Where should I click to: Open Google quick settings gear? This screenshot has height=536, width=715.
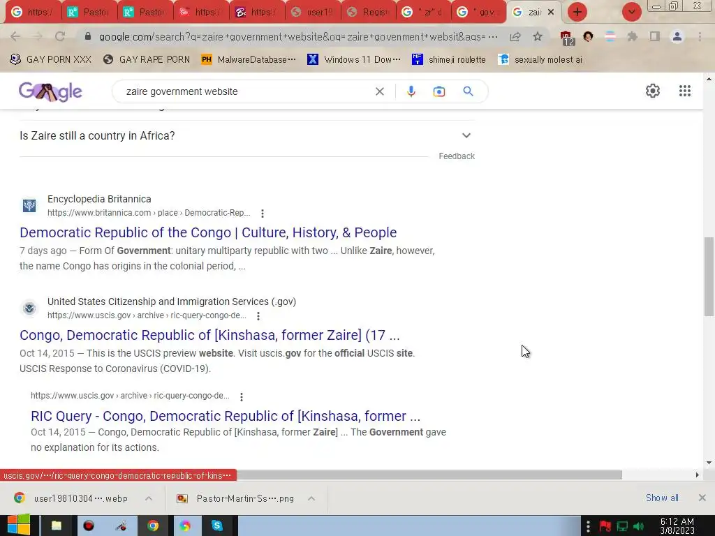(x=653, y=91)
